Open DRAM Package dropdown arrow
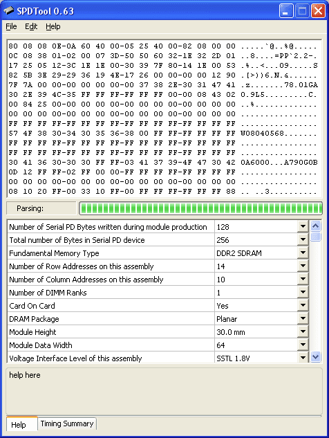This screenshot has width=329, height=438. [x=303, y=318]
